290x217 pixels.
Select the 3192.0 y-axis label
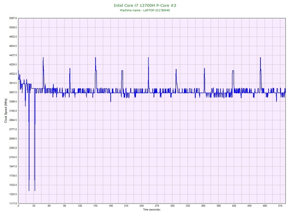(x=13, y=111)
